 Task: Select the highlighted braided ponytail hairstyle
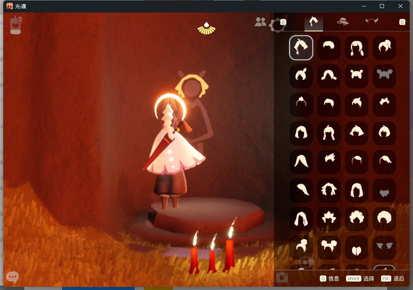tap(301, 48)
